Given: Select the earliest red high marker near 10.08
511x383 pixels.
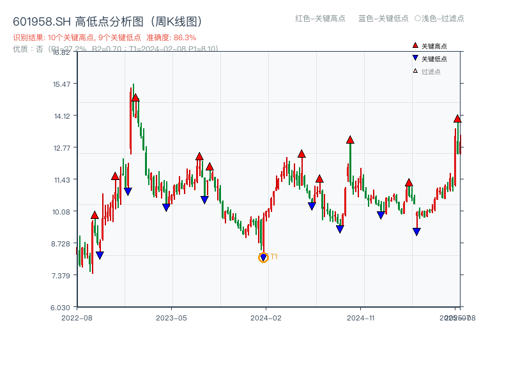Looking at the screenshot, I should [95, 215].
